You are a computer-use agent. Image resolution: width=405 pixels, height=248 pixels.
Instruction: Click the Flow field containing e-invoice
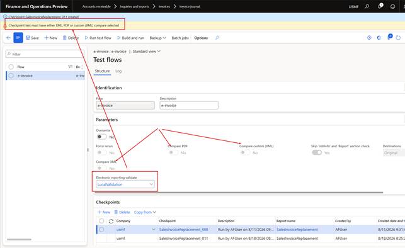pos(125,105)
